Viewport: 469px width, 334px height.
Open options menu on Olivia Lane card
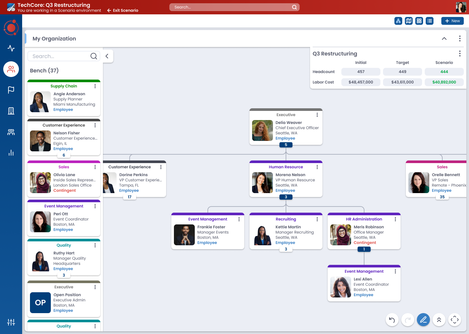pos(95,167)
